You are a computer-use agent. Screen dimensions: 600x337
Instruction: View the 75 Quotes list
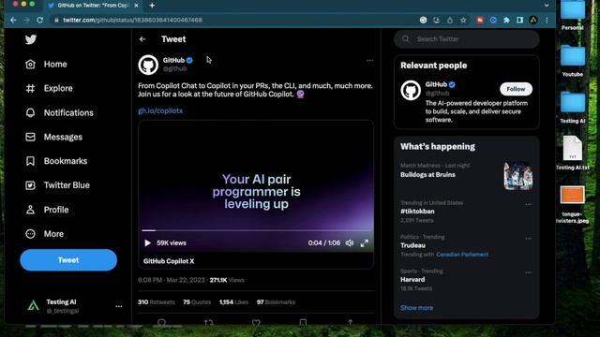click(x=197, y=302)
